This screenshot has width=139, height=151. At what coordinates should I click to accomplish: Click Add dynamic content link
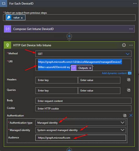114,73
